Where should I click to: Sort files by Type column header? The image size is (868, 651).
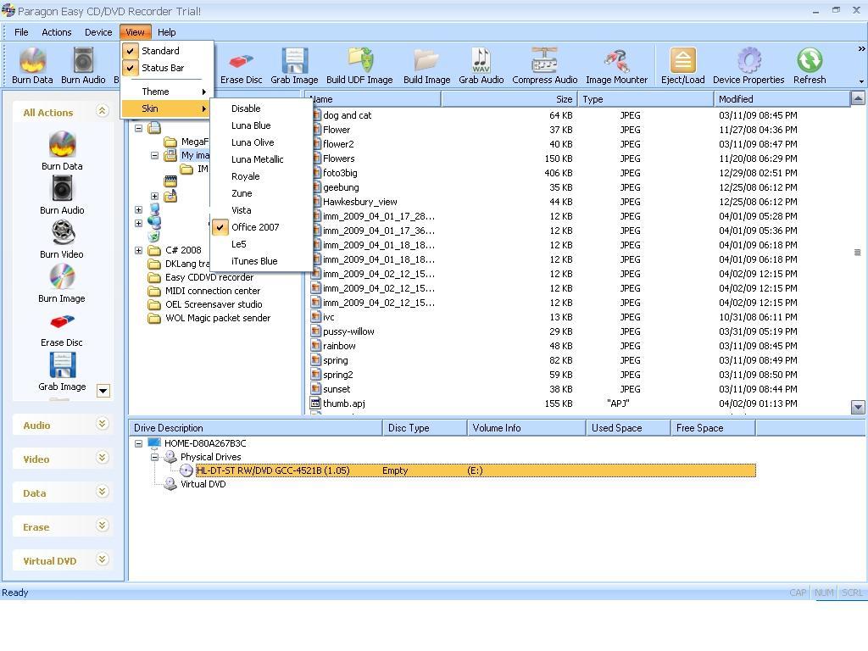(x=646, y=99)
